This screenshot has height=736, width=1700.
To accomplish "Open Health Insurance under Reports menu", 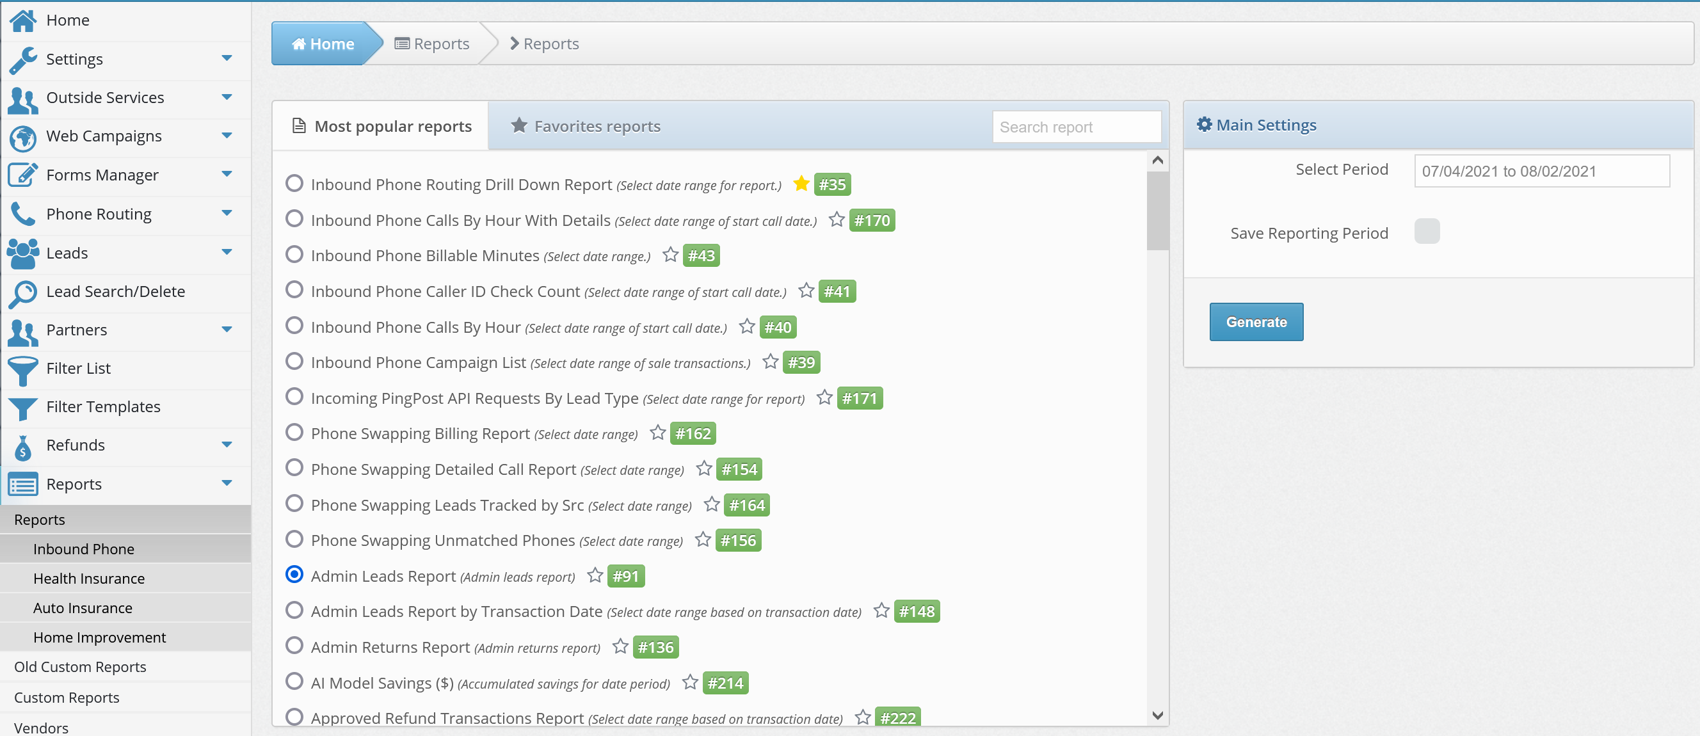I will (89, 578).
